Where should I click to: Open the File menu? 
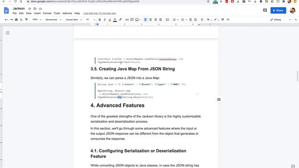click(x=14, y=14)
